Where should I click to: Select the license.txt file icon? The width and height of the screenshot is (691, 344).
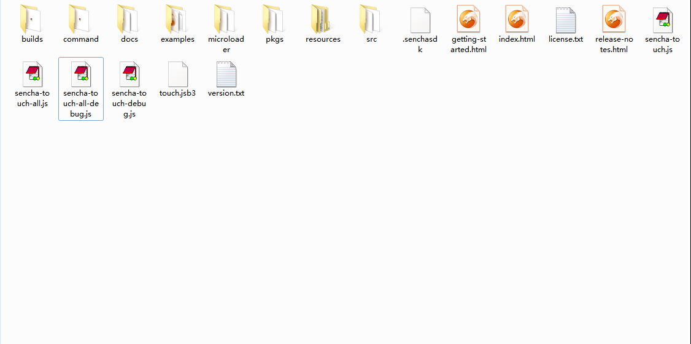point(566,20)
